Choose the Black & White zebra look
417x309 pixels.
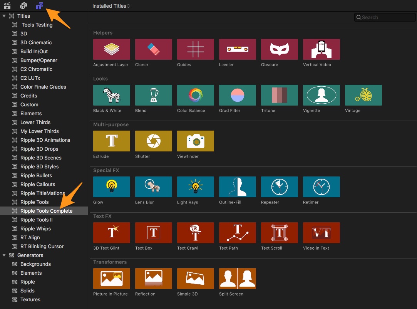coord(111,95)
